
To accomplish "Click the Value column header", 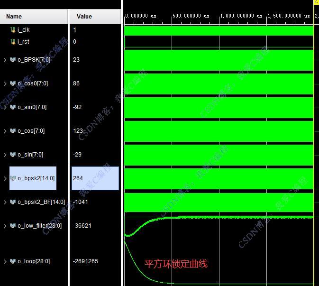I will click(x=95, y=17).
